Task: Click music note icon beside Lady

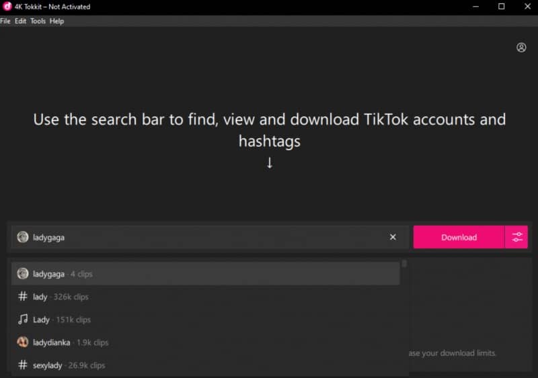Action: click(23, 319)
